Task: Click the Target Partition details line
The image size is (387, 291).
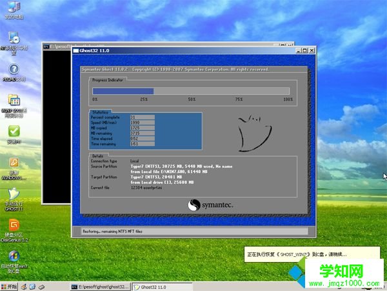Action: [x=156, y=177]
